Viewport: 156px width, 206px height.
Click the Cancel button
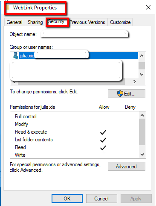point(101,198)
